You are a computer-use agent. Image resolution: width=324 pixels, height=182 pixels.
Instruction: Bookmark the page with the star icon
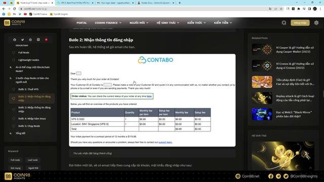tap(281, 9)
